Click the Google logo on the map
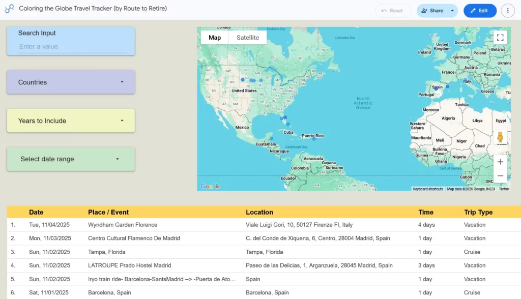Screen dimensions: 521x299 coord(210,187)
